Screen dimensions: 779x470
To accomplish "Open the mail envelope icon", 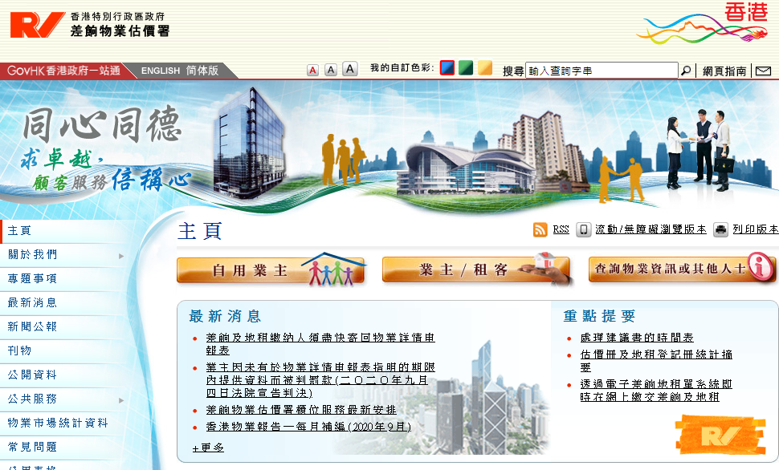I will [x=763, y=71].
